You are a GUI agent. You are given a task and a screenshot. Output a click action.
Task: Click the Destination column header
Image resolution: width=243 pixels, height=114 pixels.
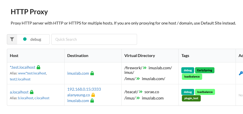(78, 56)
